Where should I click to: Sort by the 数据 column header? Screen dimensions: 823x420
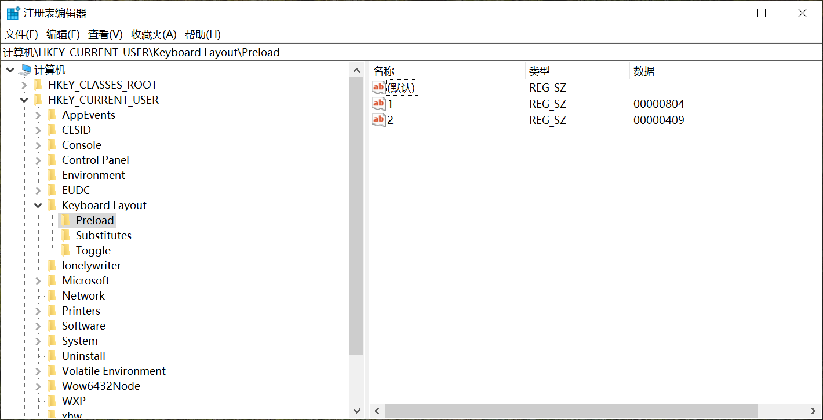pyautogui.click(x=724, y=71)
